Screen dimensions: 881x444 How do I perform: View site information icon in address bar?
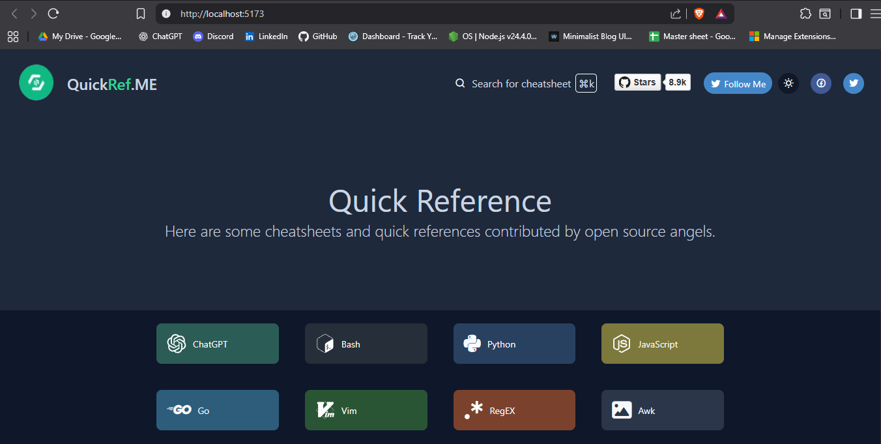click(166, 14)
